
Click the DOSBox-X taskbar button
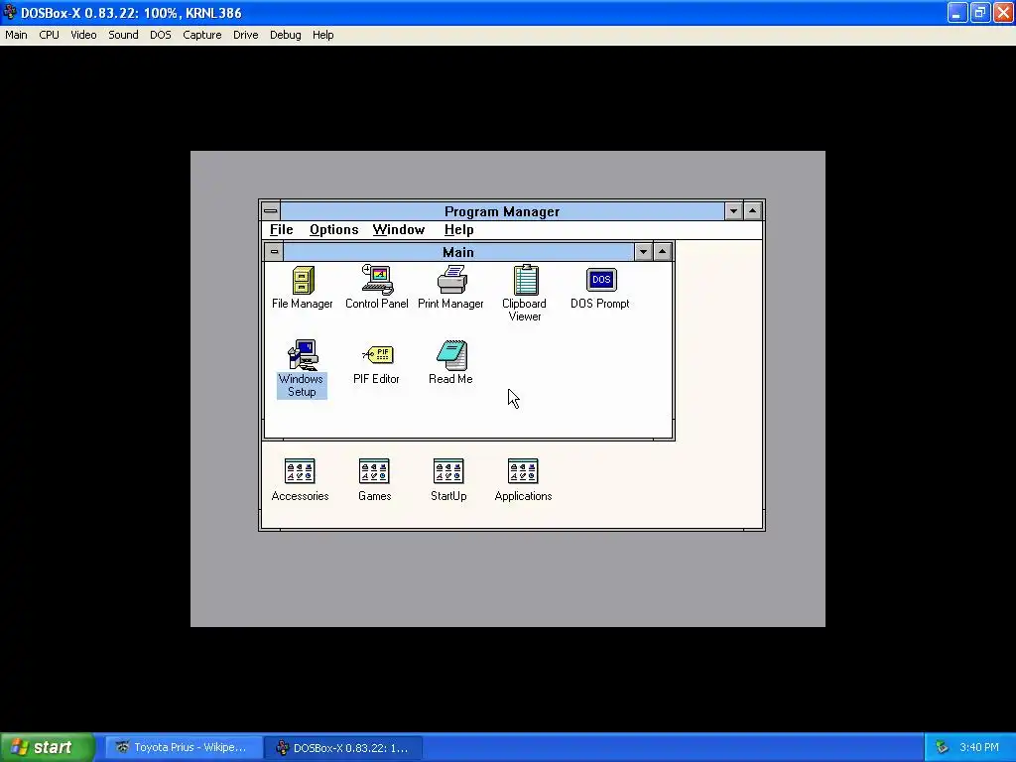coord(344,748)
